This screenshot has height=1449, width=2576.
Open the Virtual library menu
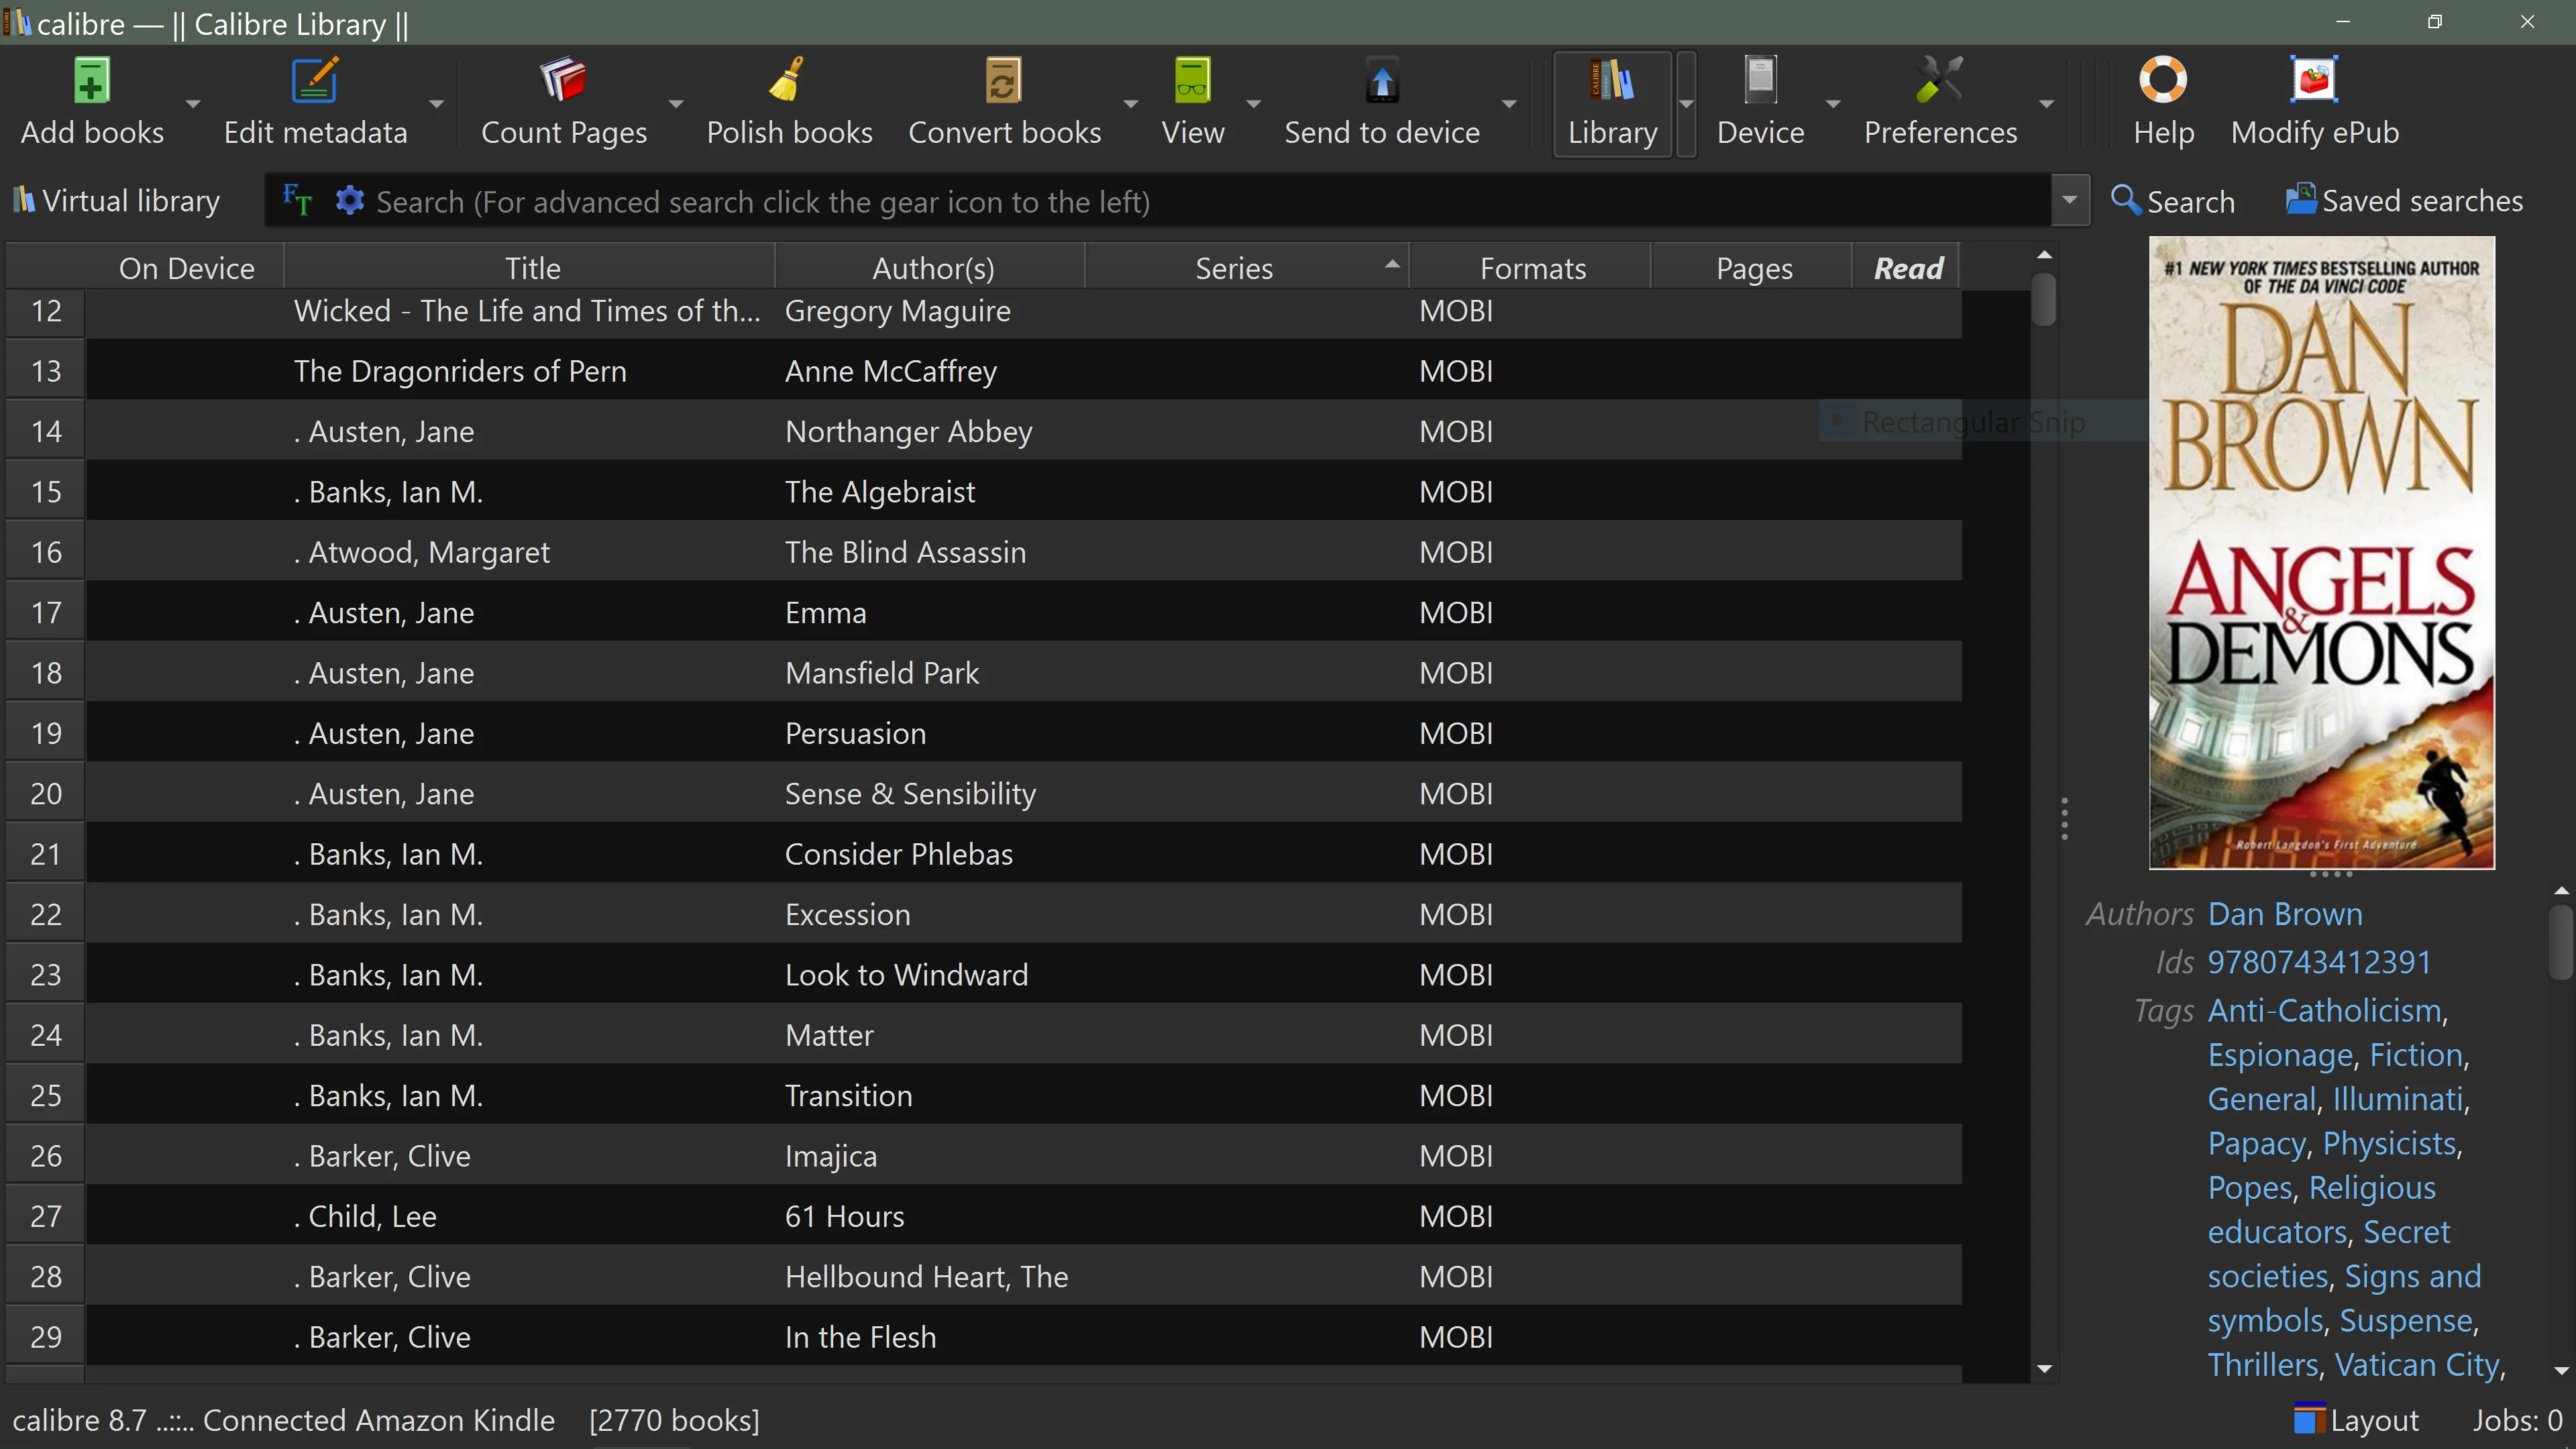tap(116, 201)
